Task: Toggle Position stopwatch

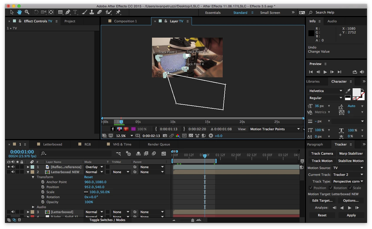Action: pyautogui.click(x=43, y=187)
